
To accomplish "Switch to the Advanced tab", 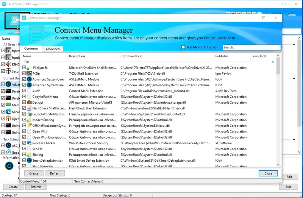I will (x=53, y=49).
